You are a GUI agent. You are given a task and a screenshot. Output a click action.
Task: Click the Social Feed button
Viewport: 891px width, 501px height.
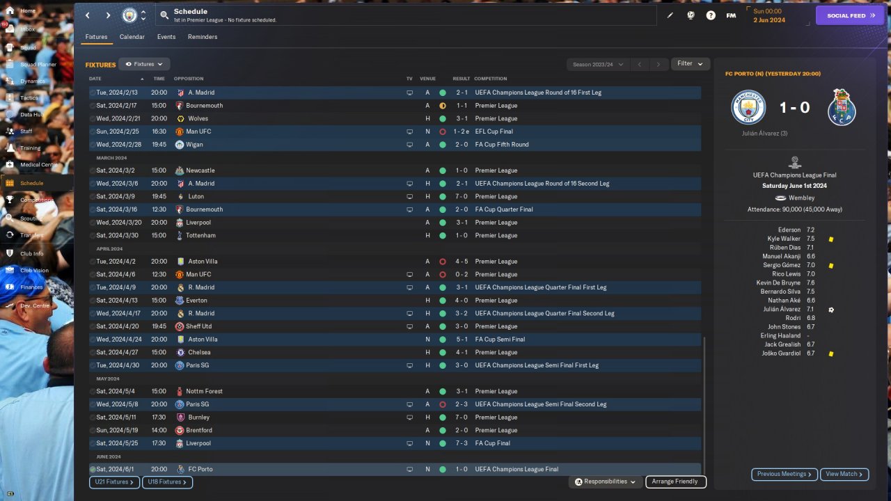pos(850,15)
